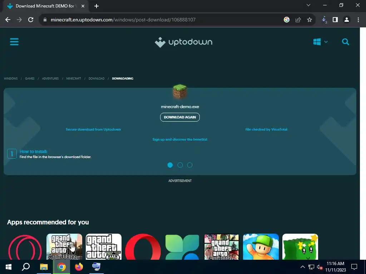Open a new browser tab

tap(97, 6)
